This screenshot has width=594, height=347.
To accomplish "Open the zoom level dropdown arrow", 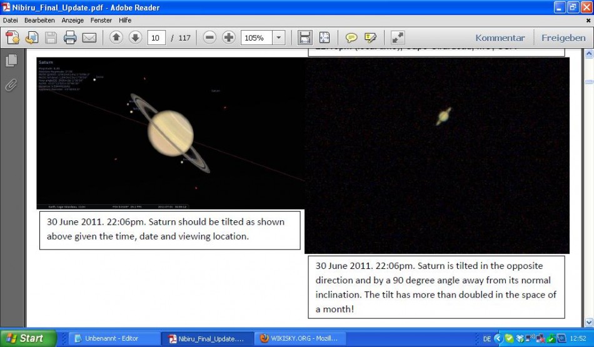I will [279, 37].
